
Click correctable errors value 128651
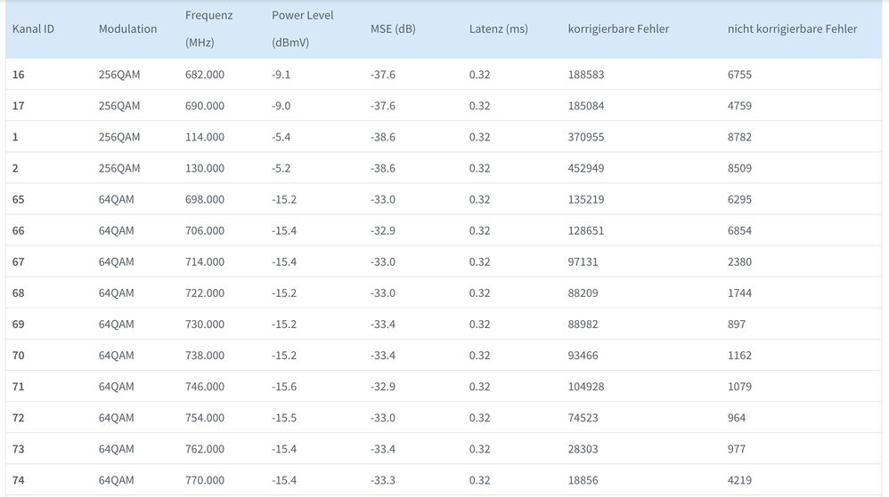tap(586, 230)
